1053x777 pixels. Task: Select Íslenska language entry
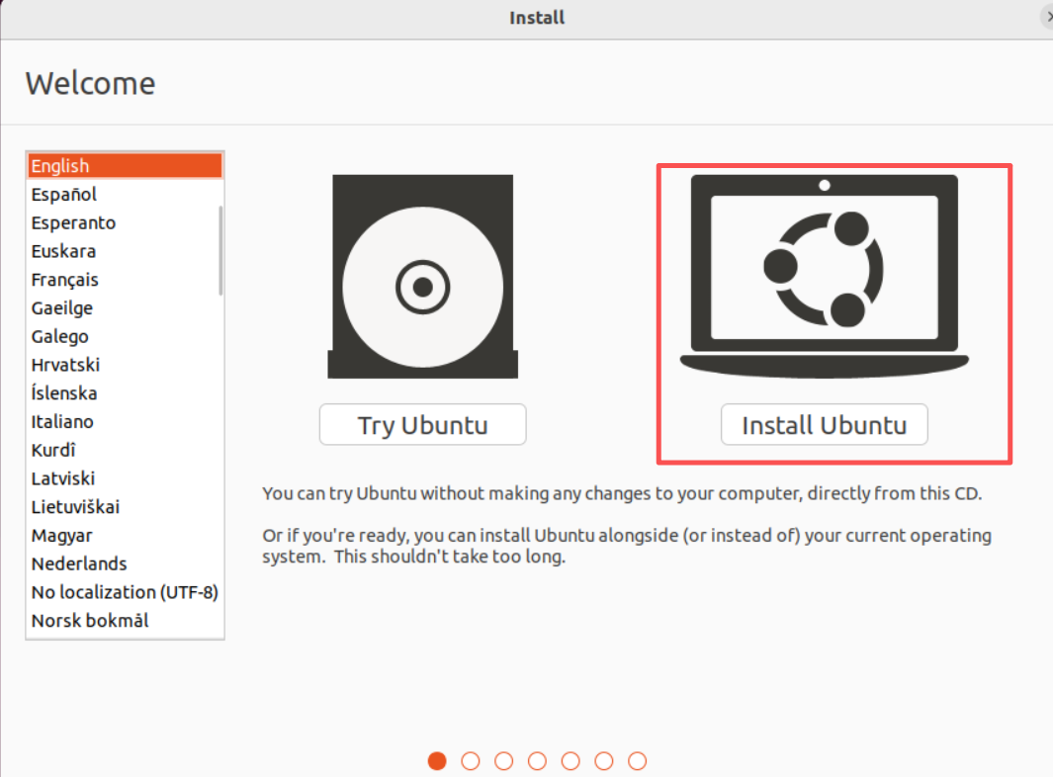click(x=125, y=392)
